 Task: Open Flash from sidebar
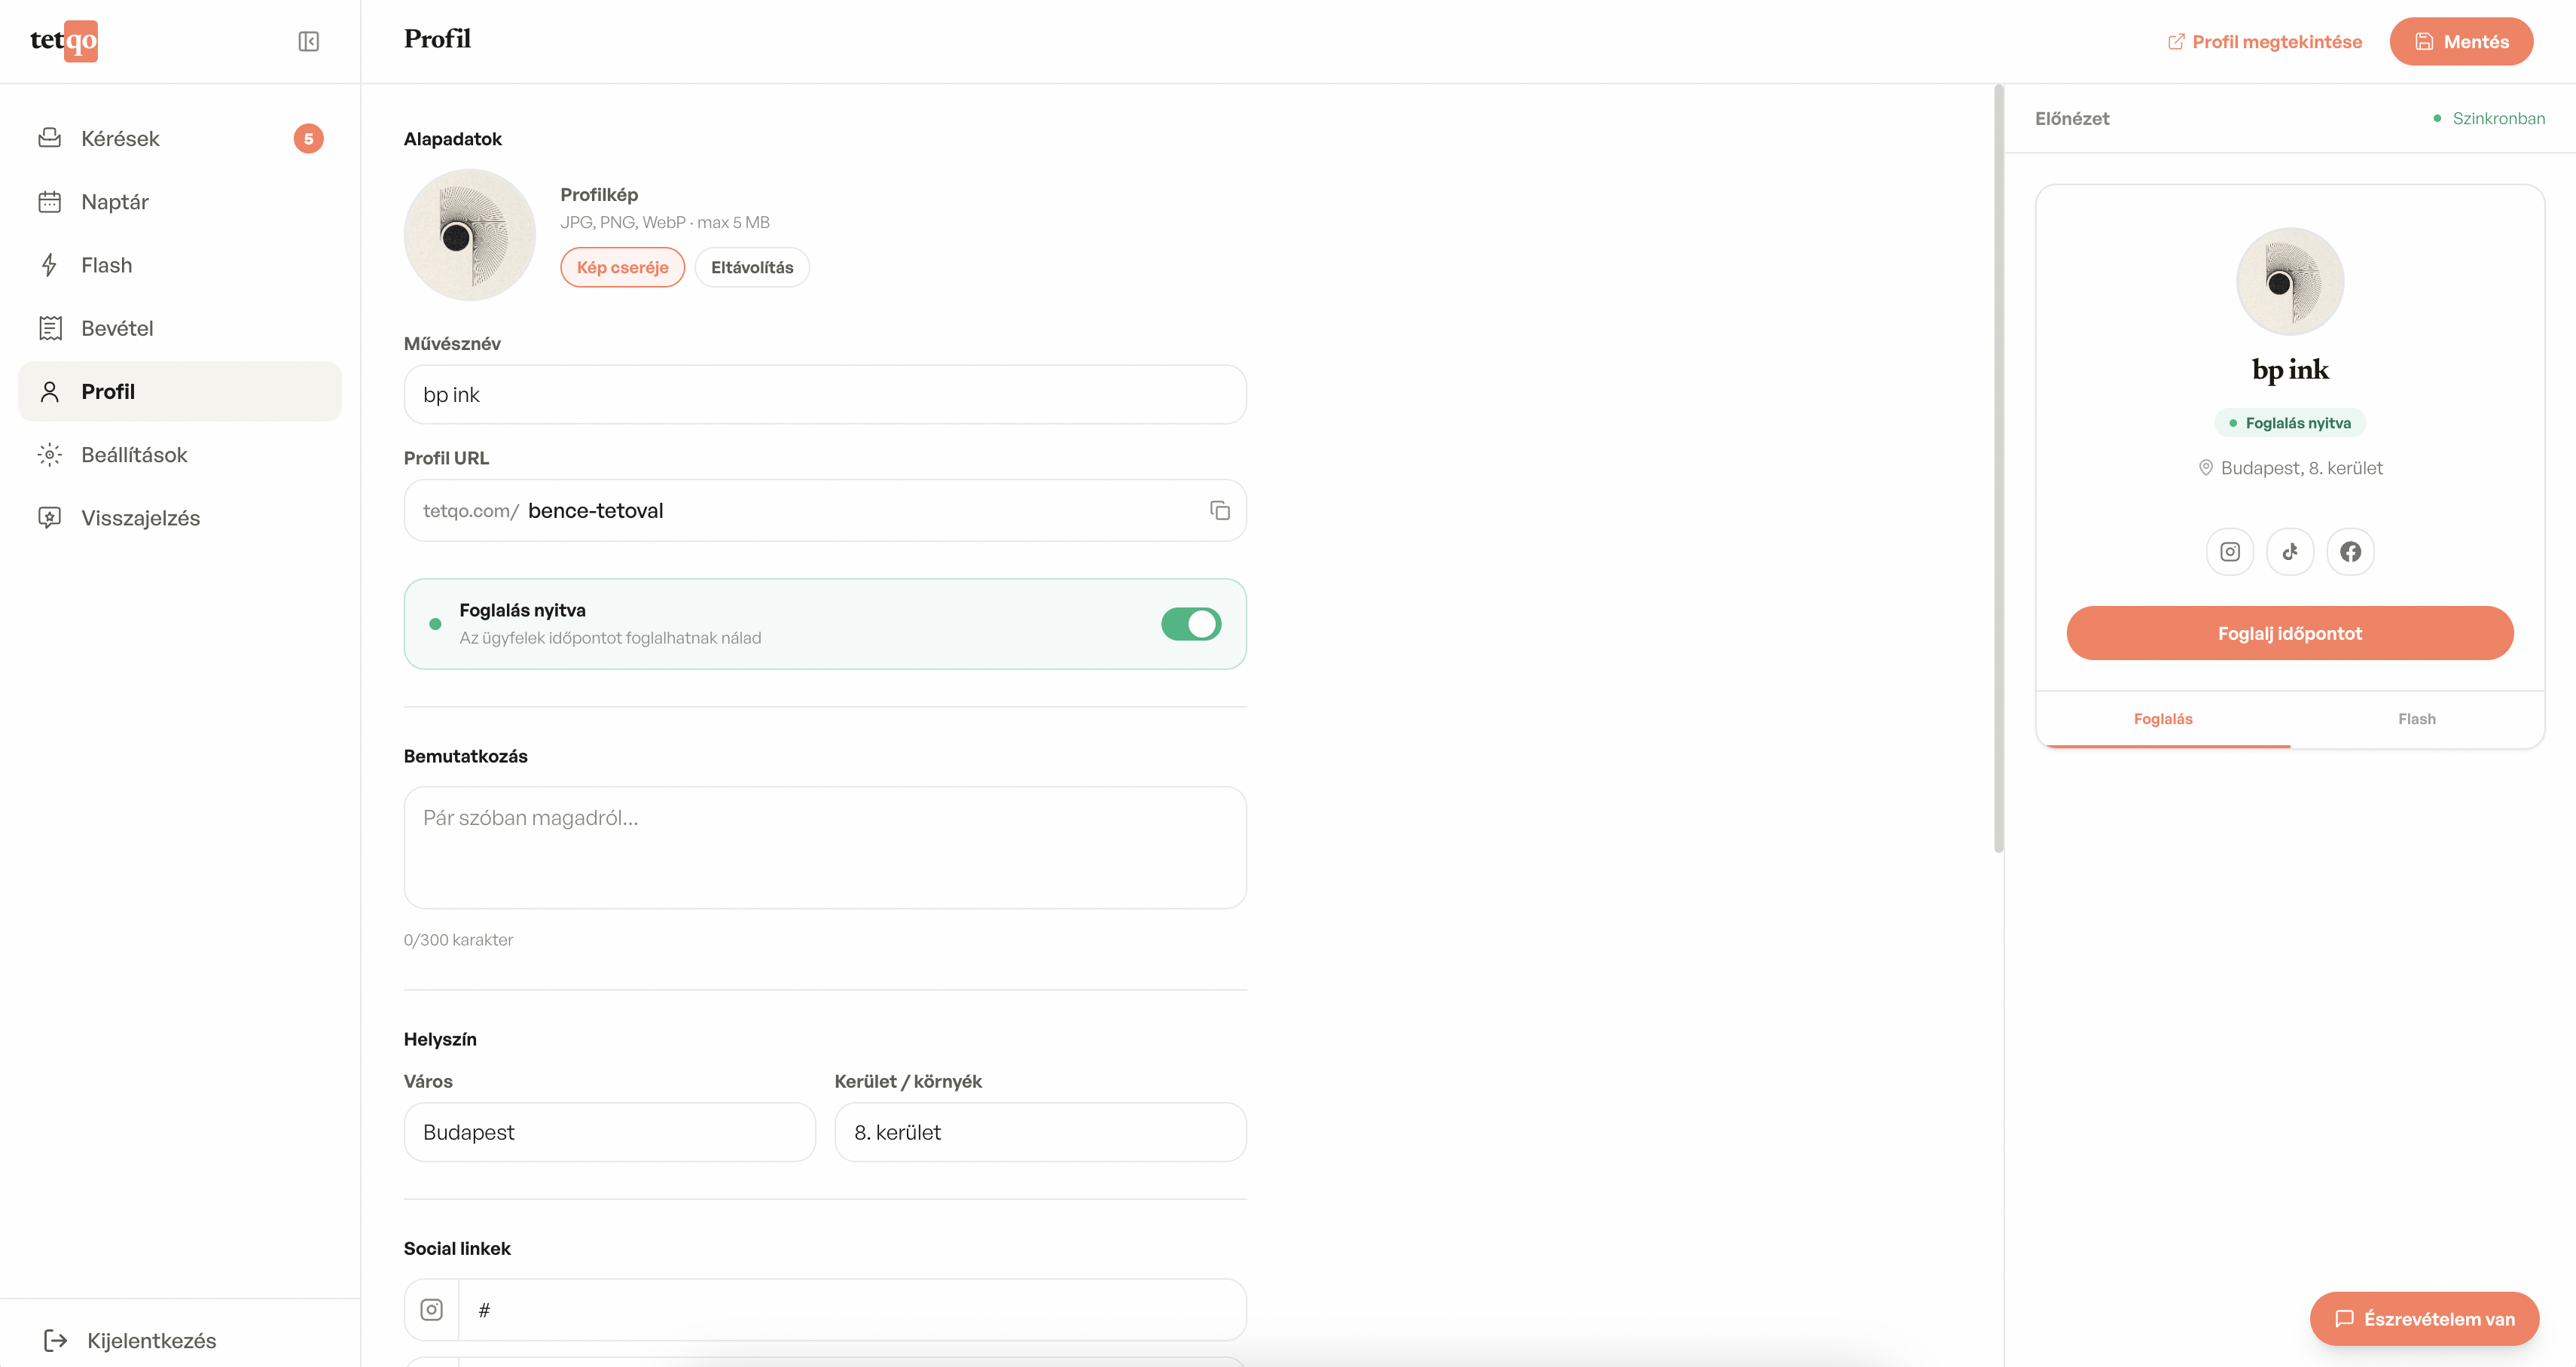tap(106, 265)
